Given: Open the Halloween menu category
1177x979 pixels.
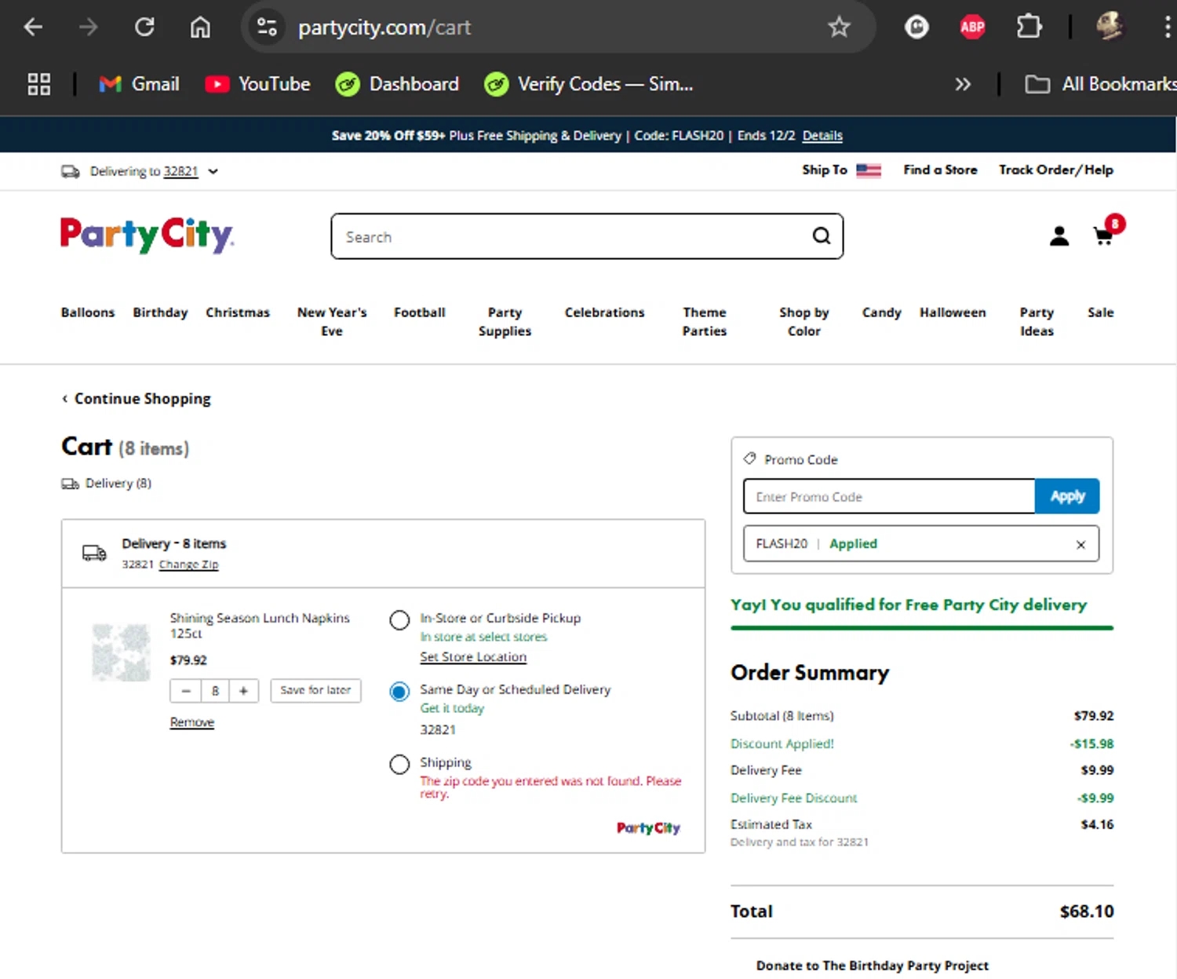Looking at the screenshot, I should pos(952,312).
